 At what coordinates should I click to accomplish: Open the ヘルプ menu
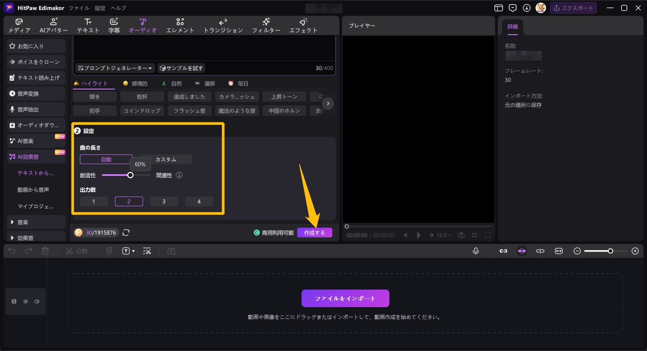click(119, 8)
